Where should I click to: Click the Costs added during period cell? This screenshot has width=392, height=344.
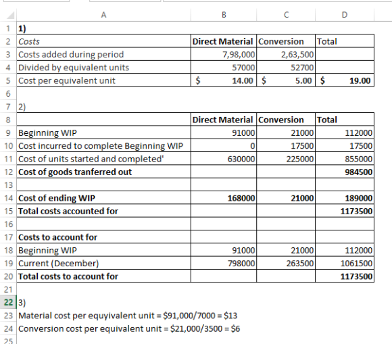point(104,54)
